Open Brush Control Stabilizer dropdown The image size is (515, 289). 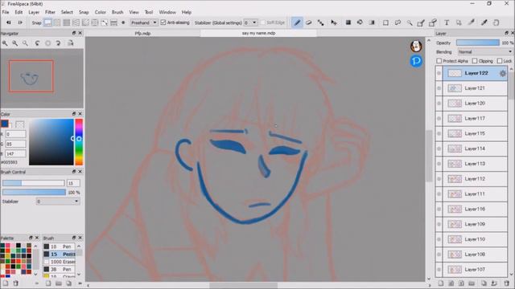pos(58,201)
